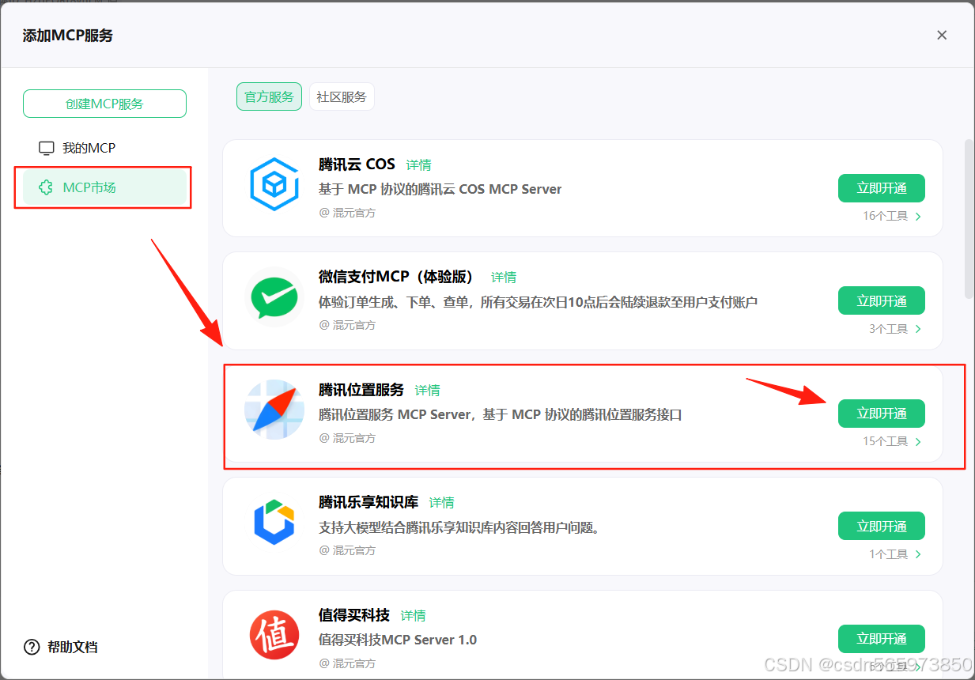Expand the 16个工具 list chevron
Viewport: 975px width, 680px height.
[918, 217]
